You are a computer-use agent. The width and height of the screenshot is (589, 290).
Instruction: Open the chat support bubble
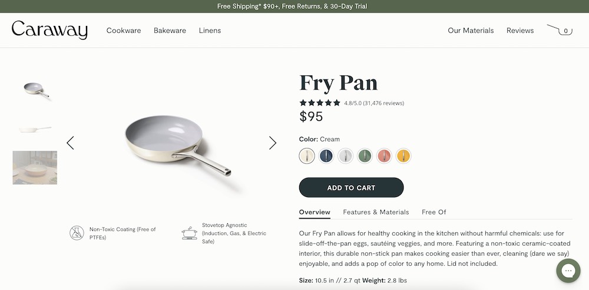tap(568, 271)
